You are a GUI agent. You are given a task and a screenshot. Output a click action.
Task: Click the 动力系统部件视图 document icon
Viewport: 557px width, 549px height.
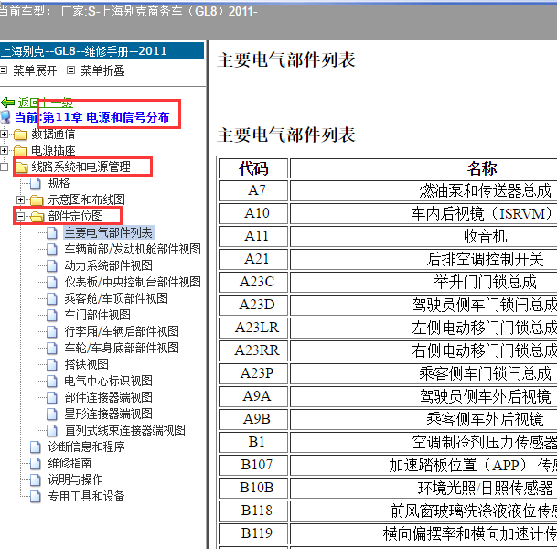[52, 265]
